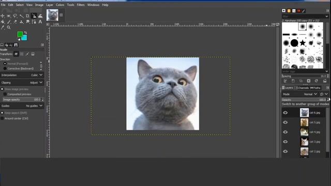Image resolution: width=331 pixels, height=186 pixels.
Task: Select the Rectangle Select tool
Action: pyautogui.click(x=9, y=16)
